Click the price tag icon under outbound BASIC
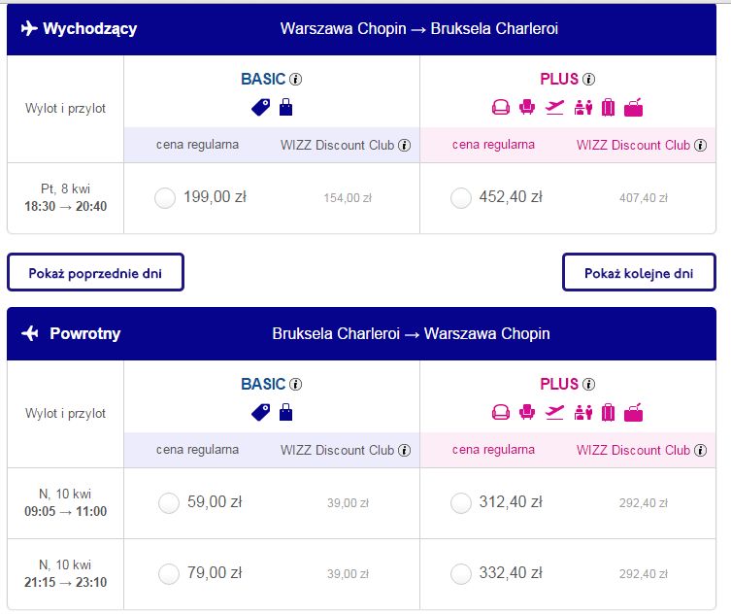731x615 pixels. click(260, 107)
